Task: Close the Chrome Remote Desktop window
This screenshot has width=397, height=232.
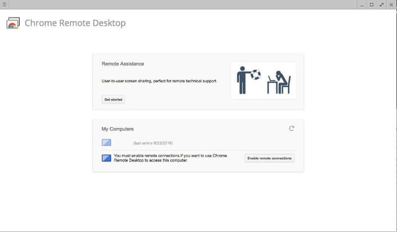Action: tap(391, 4)
